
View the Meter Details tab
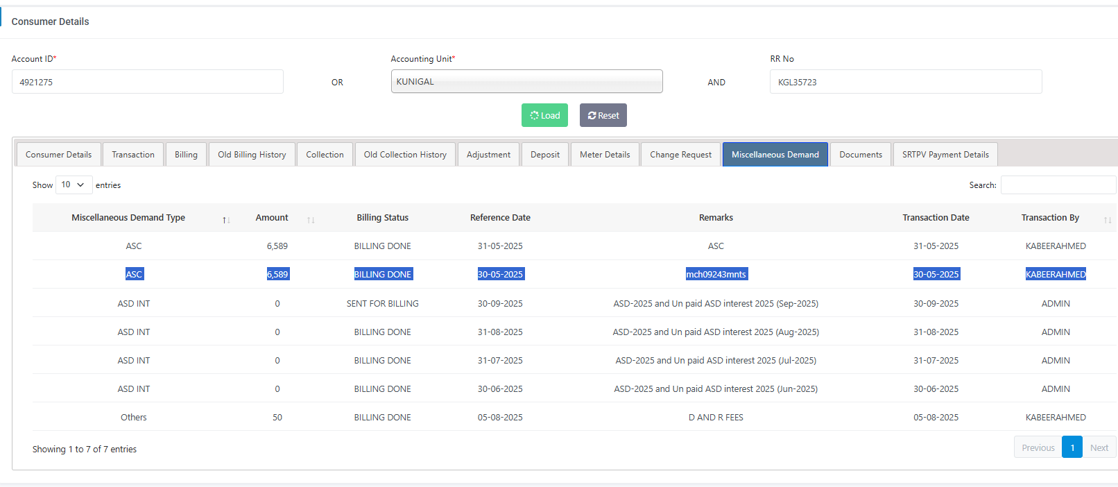coord(605,155)
